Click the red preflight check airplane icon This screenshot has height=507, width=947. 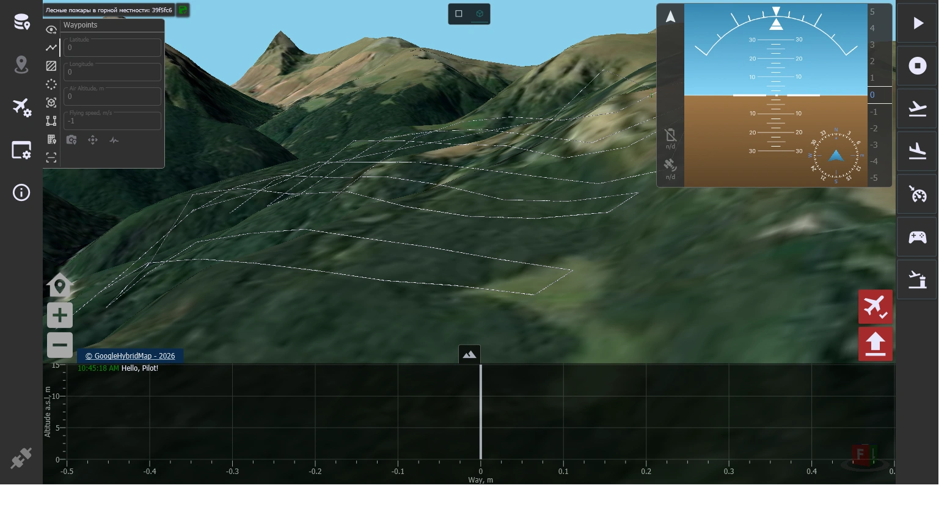coord(876,307)
